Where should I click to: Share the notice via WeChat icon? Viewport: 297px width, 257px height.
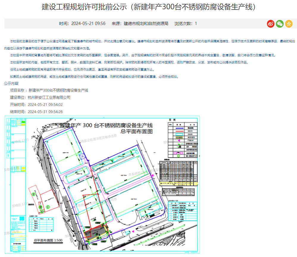point(279,24)
